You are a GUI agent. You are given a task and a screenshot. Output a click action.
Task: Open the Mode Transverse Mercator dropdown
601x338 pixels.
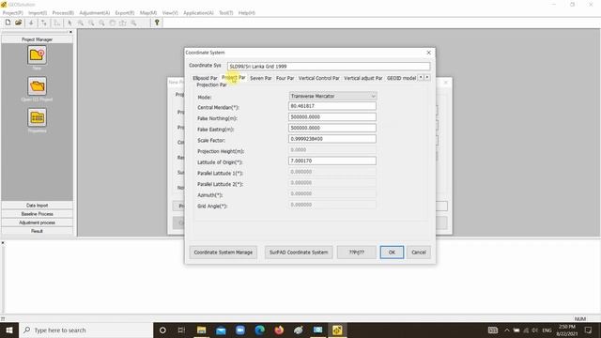[332, 96]
